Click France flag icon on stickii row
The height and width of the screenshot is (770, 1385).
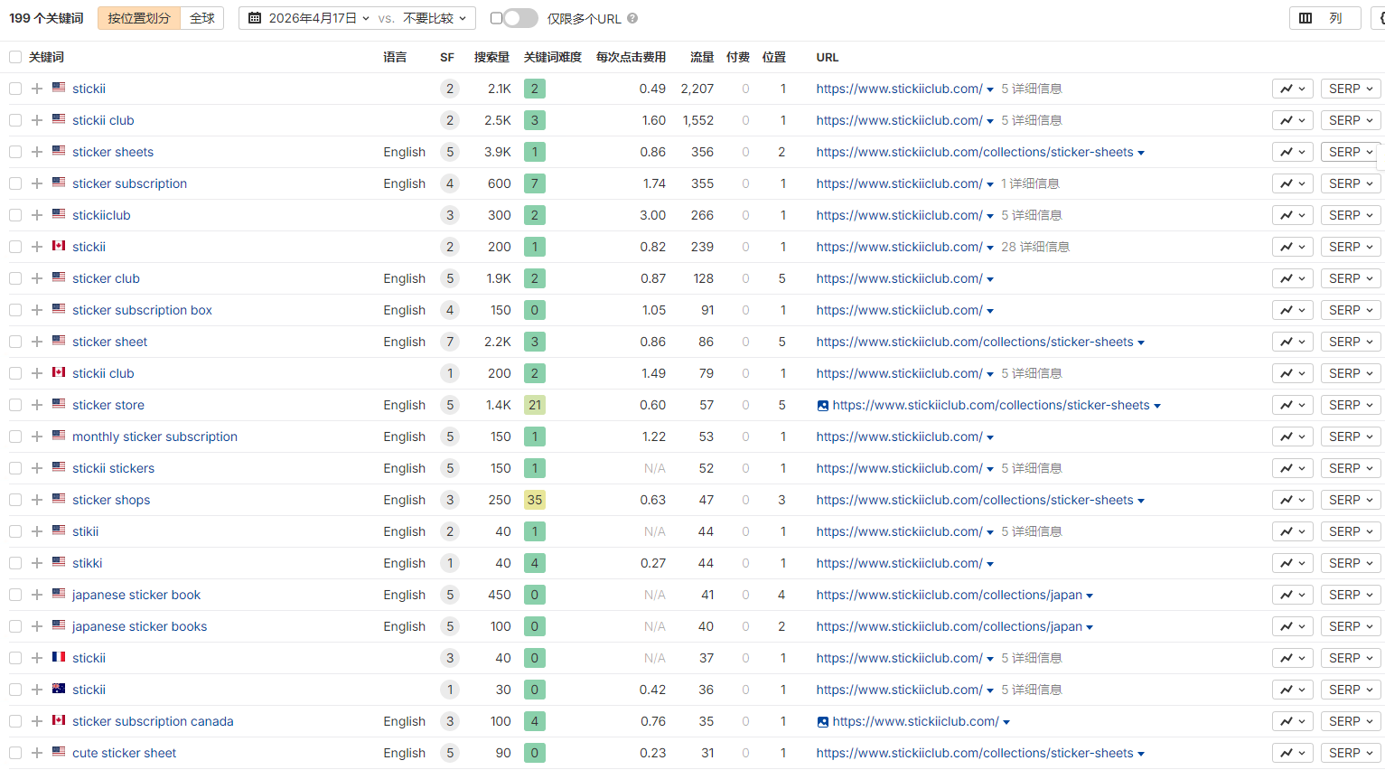[x=59, y=657]
